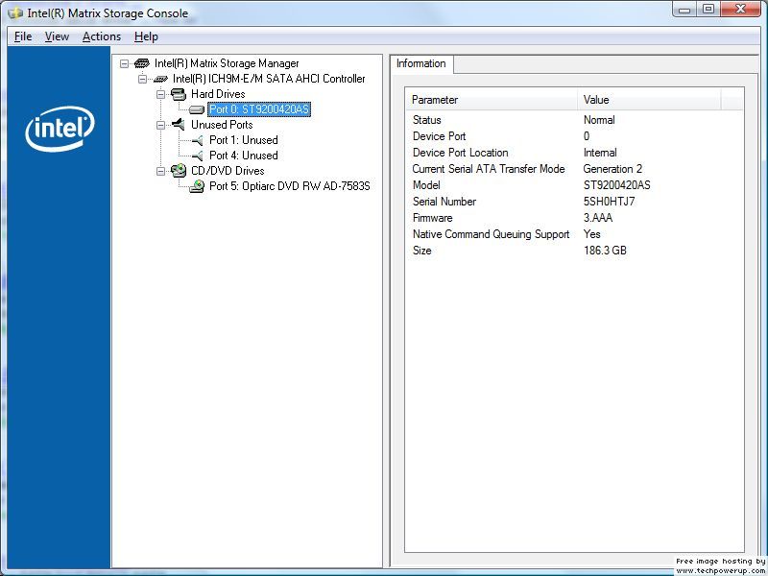This screenshot has width=768, height=576.
Task: Click the Port 0 hard drive icon
Action: coord(197,109)
